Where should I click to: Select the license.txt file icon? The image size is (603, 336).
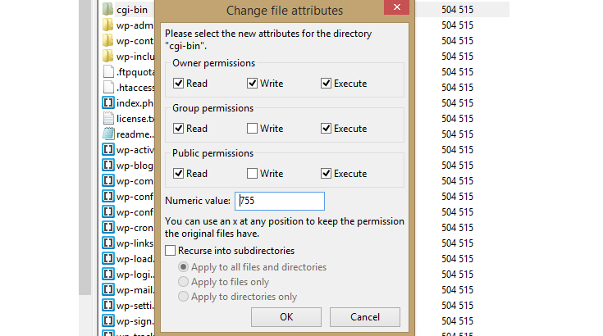107,119
